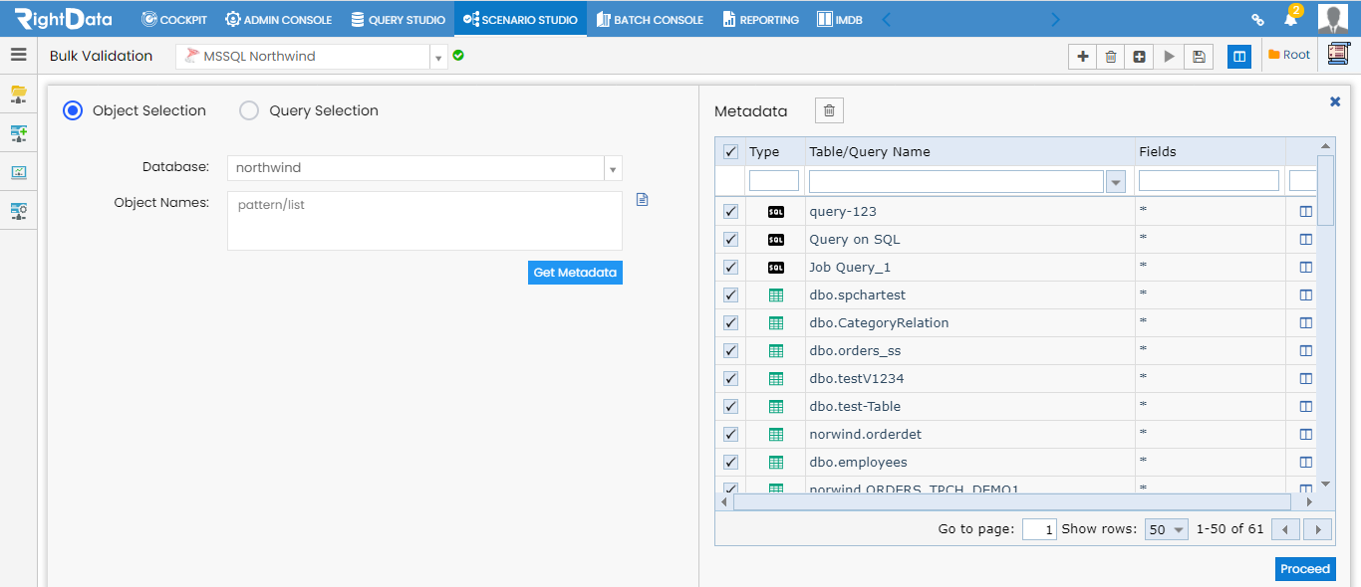Image resolution: width=1361 pixels, height=587 pixels.
Task: Open the REPORTING tab
Action: (761, 19)
